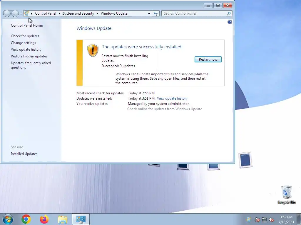Open address bar previous locations dropdown
Image resolution: width=301 pixels, height=225 pixels.
(149, 13)
